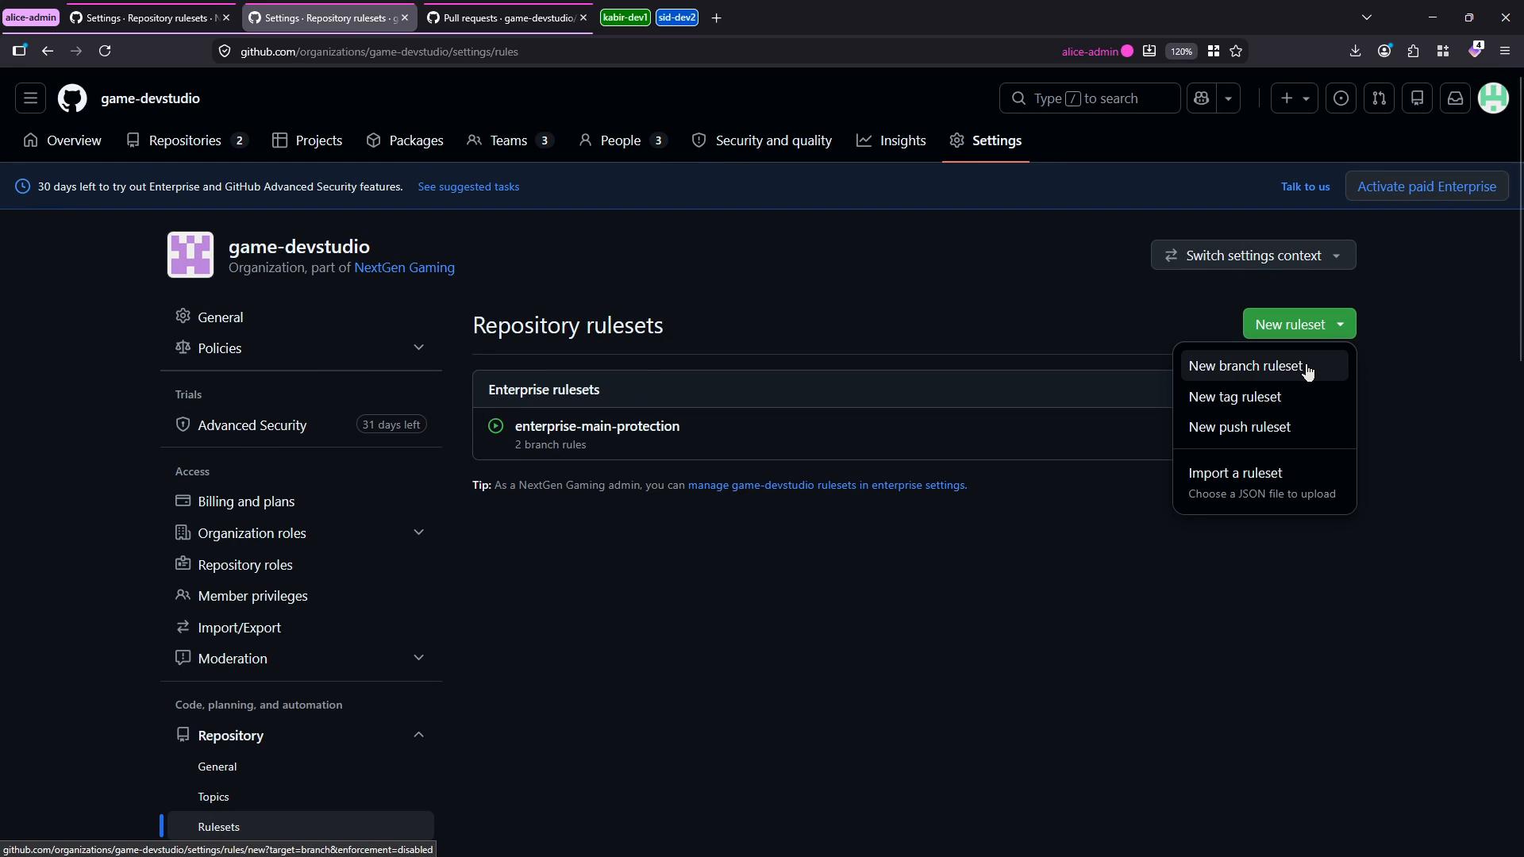
Task: Expand the Policies sidebar section
Action: click(x=418, y=348)
